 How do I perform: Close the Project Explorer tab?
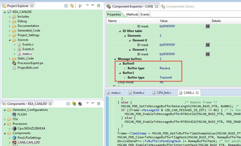point(32,6)
